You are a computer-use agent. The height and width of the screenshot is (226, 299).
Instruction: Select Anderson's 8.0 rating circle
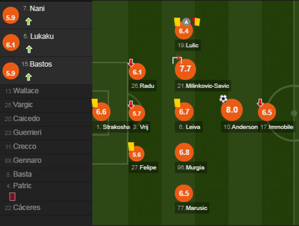pyautogui.click(x=232, y=110)
